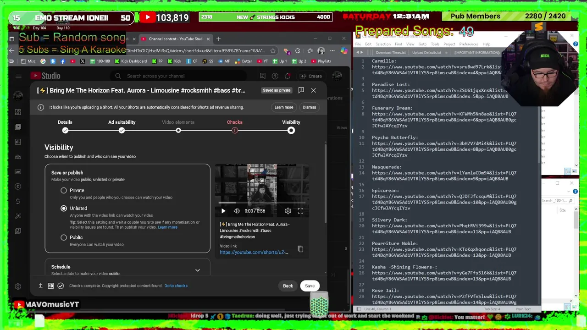Open the Copyright icon in Studio sidebar
This screenshot has height=330, width=587.
[x=18, y=186]
